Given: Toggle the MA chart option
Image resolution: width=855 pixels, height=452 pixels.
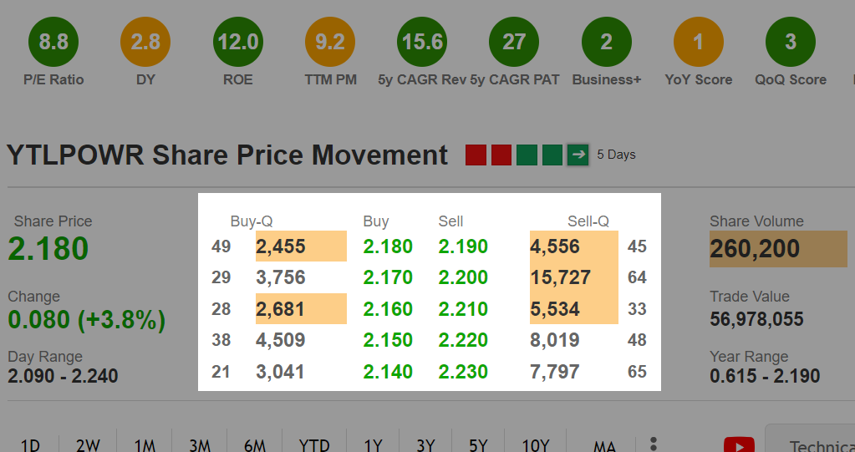Looking at the screenshot, I should tap(604, 446).
